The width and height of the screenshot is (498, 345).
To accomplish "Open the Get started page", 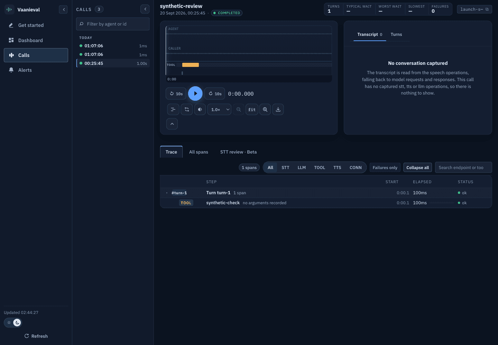I will [x=36, y=25].
